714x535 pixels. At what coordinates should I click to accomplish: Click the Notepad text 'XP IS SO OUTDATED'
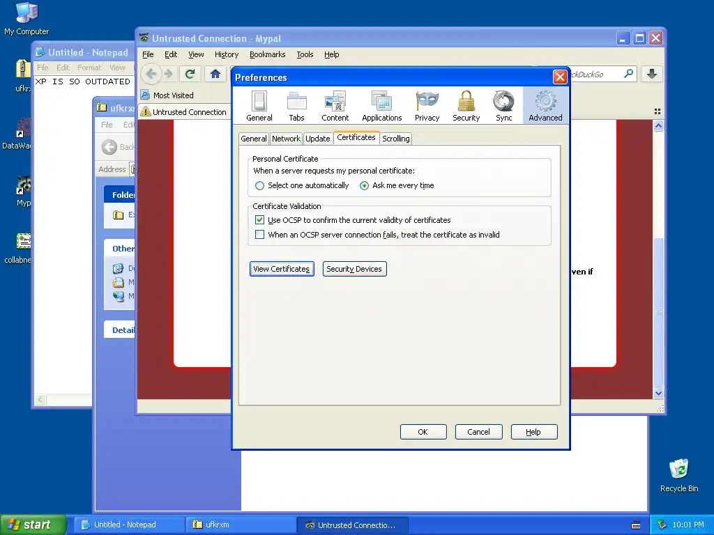pyautogui.click(x=82, y=82)
